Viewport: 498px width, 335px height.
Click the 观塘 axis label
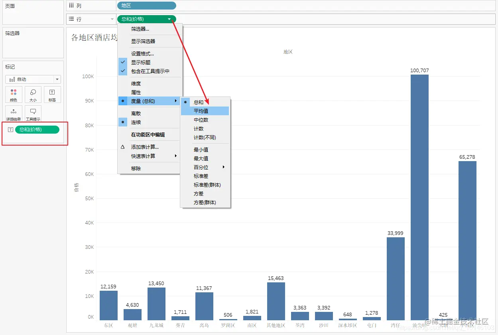click(132, 325)
